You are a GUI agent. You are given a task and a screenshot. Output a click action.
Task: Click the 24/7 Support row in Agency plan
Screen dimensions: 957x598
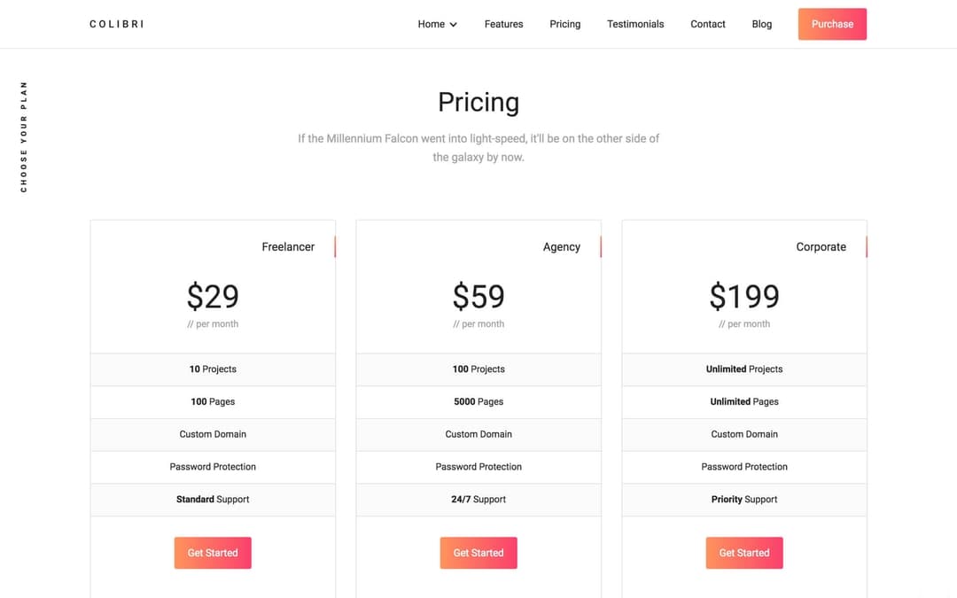[x=478, y=499]
